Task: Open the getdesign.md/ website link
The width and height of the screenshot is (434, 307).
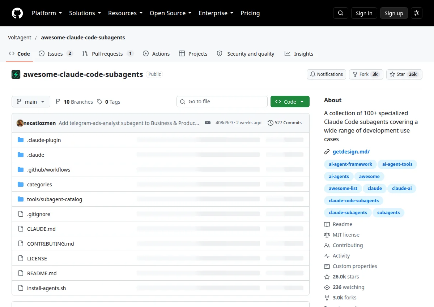Action: click(351, 152)
